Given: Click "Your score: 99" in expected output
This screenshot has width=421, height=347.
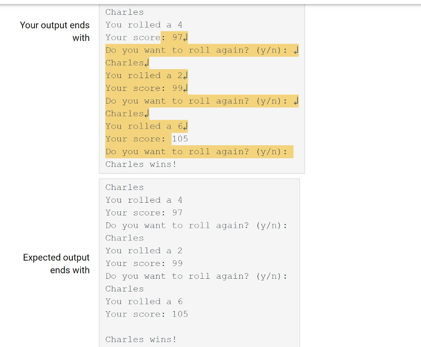Looking at the screenshot, I should point(143,264).
